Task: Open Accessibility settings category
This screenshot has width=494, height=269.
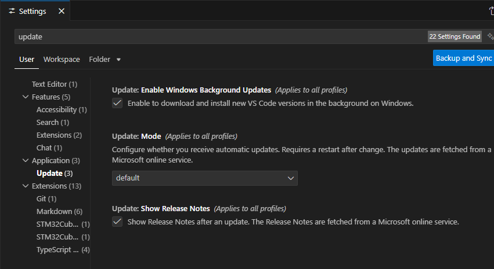Action: click(61, 109)
